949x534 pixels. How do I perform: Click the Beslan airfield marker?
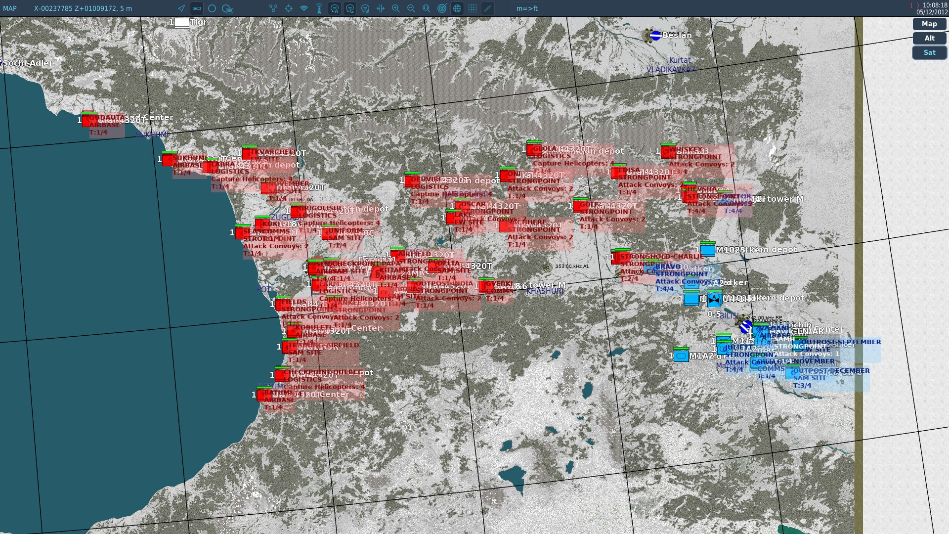click(656, 35)
